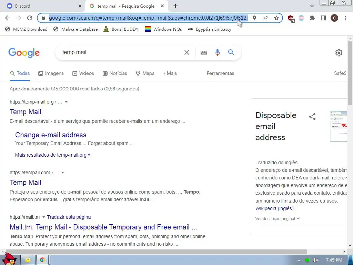Viewport: 353px width, 265px height.
Task: Switch to Maps results
Action: click(145, 73)
